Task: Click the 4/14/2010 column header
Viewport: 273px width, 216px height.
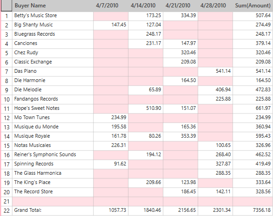Action: 146,6
